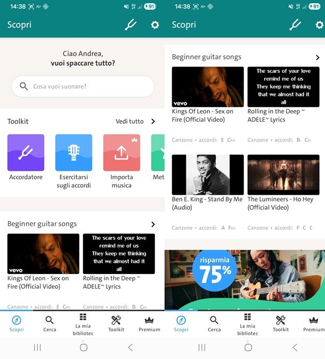The height and width of the screenshot is (359, 325).
Task: Tap Android home button, right screen
Action: 248,347
